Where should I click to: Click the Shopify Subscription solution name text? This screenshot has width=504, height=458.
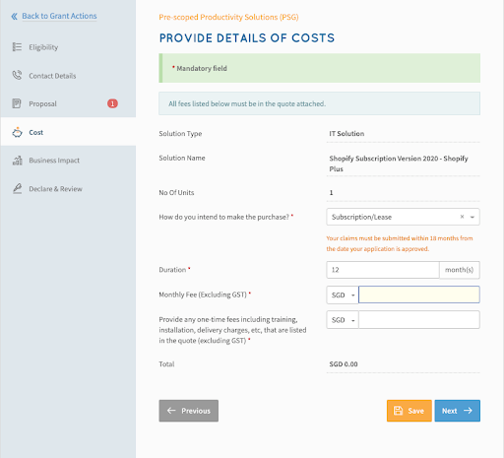(399, 164)
